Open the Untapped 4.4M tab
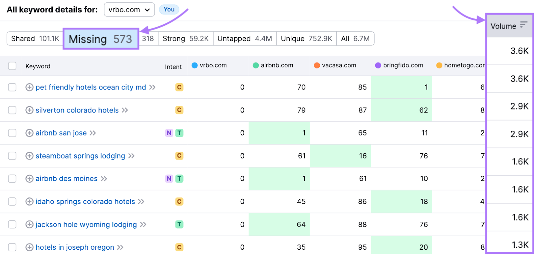Image resolution: width=534 pixels, height=254 pixels. point(244,39)
